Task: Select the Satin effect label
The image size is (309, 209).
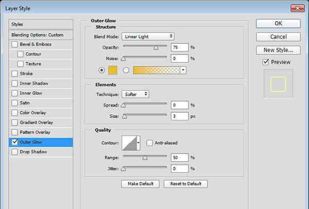Action: tap(25, 103)
